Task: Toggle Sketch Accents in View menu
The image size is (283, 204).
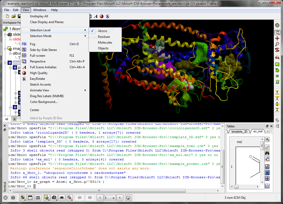Action: click(55, 85)
